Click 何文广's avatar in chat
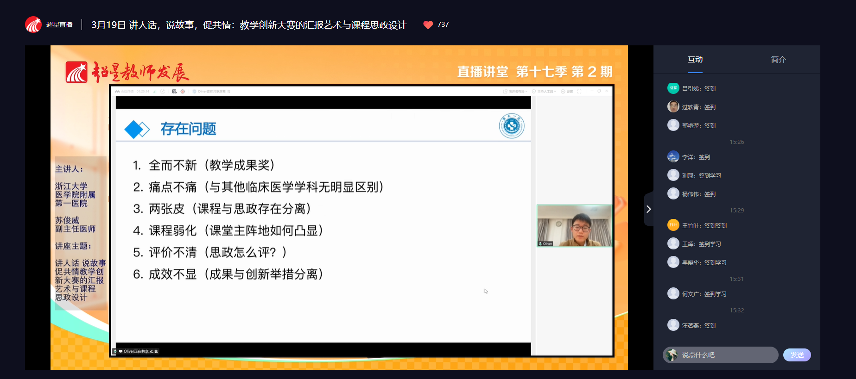The width and height of the screenshot is (856, 379). click(x=673, y=293)
